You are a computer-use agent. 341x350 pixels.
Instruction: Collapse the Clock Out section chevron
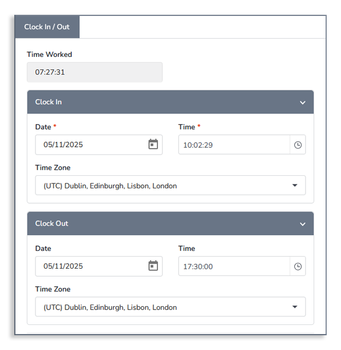(303, 224)
